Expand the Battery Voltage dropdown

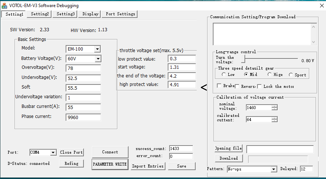pos(97,59)
